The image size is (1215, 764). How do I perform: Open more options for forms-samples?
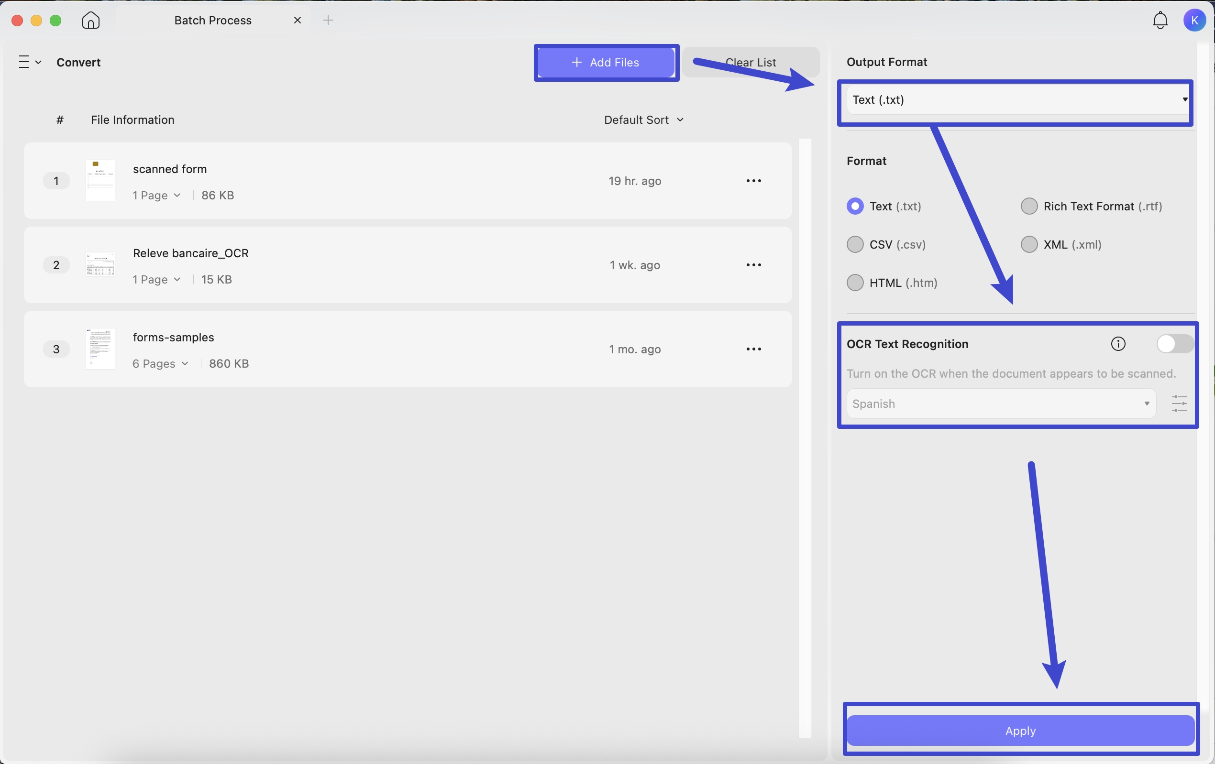pyautogui.click(x=753, y=349)
